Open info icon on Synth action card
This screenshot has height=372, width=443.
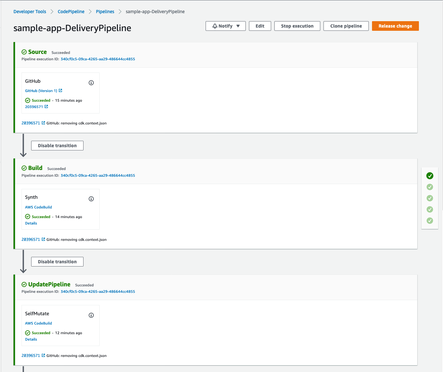coord(91,199)
